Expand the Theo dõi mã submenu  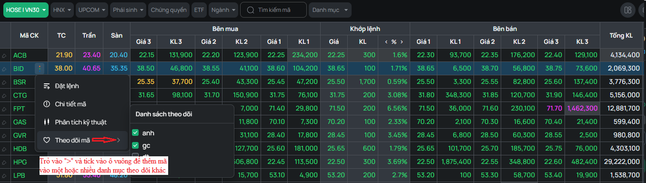pyautogui.click(x=82, y=140)
